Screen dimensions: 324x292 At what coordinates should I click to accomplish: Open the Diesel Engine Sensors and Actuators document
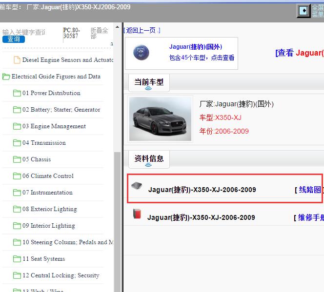coord(68,59)
